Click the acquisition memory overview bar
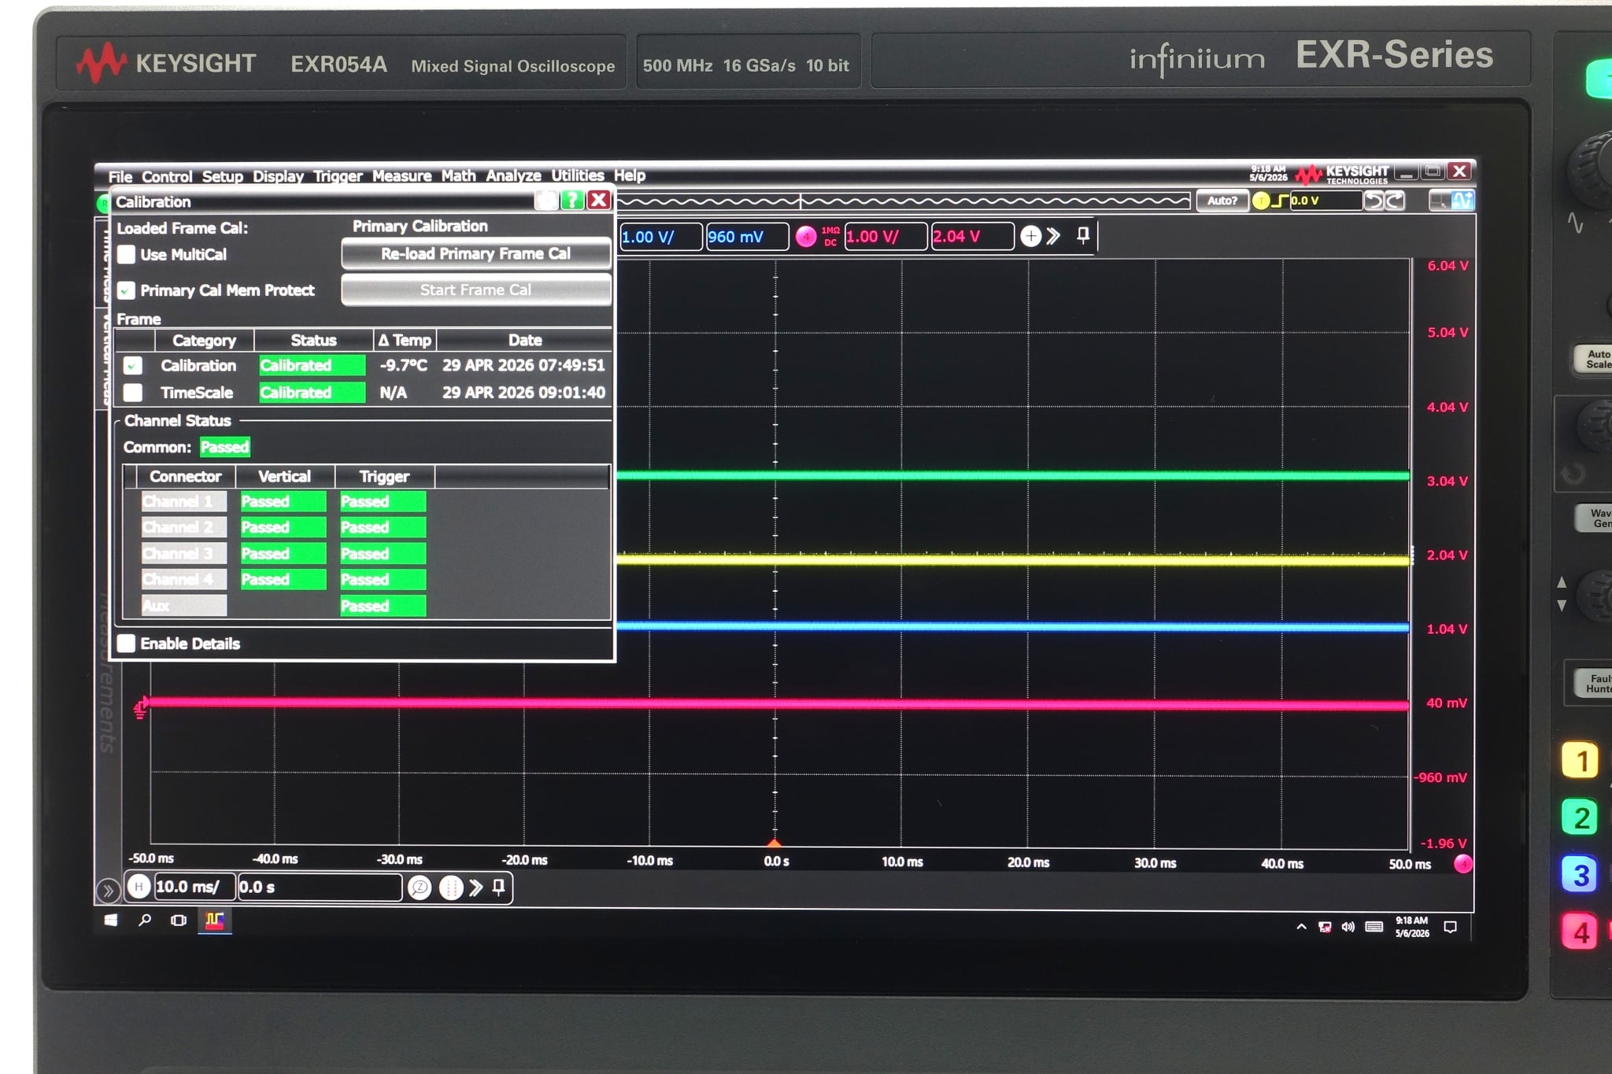 coord(903,202)
